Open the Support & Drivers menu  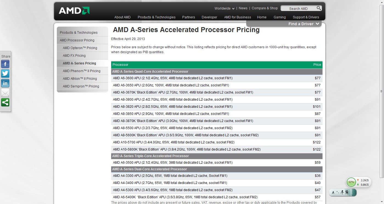[306, 17]
